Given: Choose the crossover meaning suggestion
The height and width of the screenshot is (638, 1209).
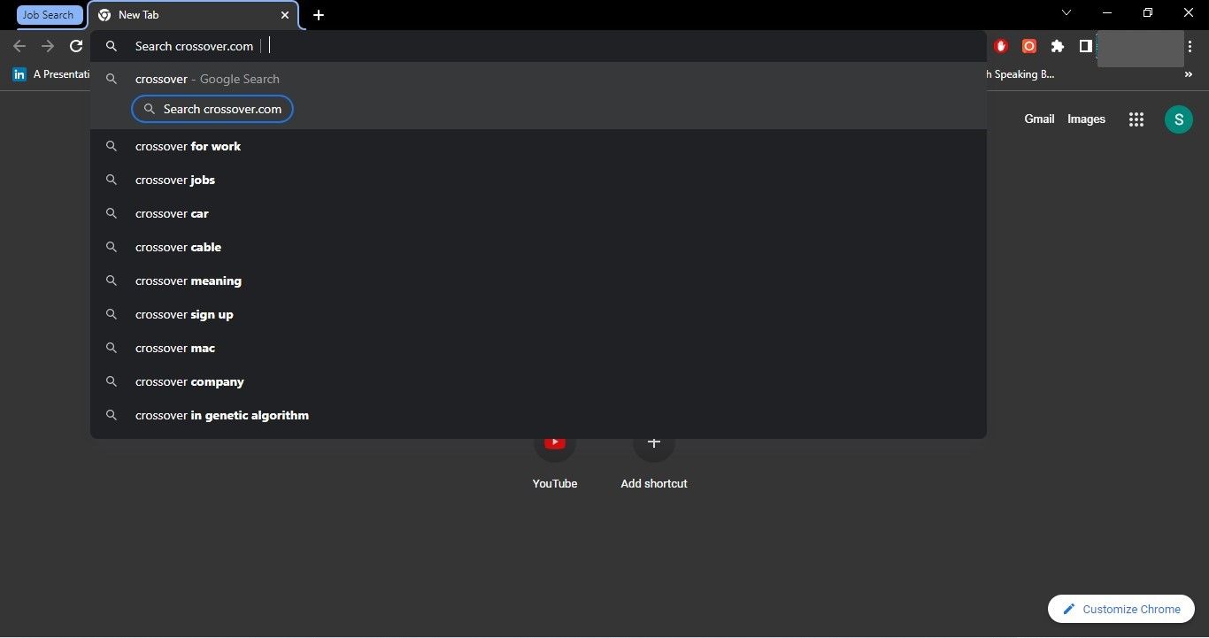Looking at the screenshot, I should [538, 281].
